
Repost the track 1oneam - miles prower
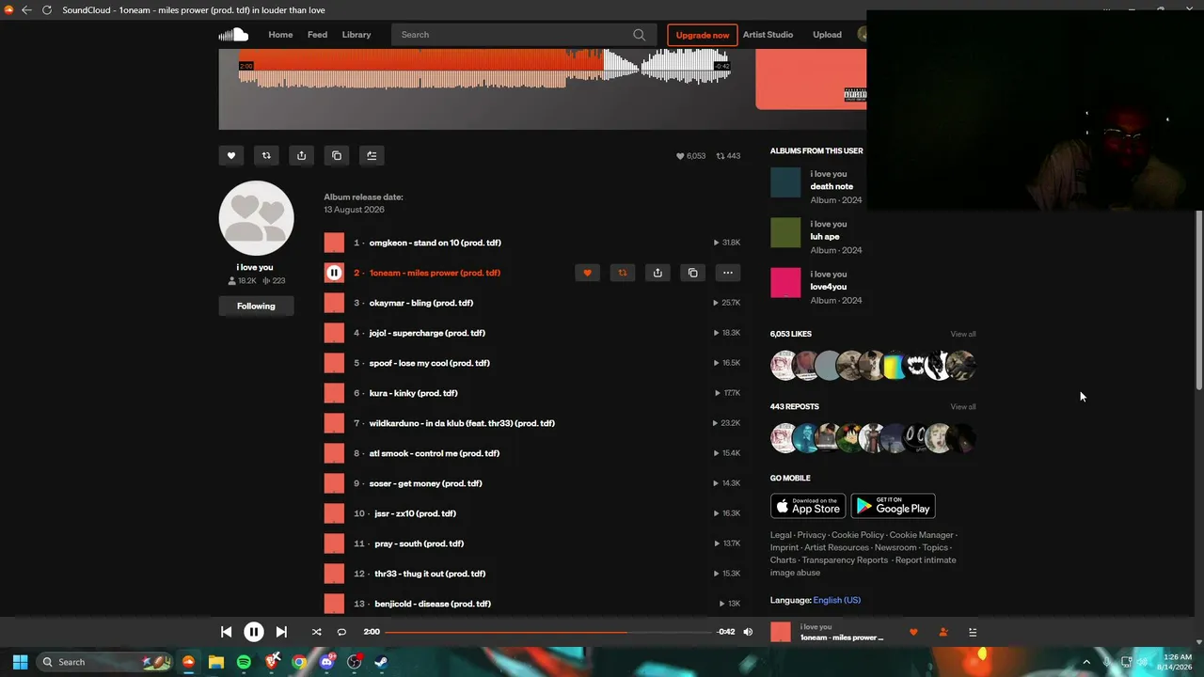pyautogui.click(x=622, y=273)
